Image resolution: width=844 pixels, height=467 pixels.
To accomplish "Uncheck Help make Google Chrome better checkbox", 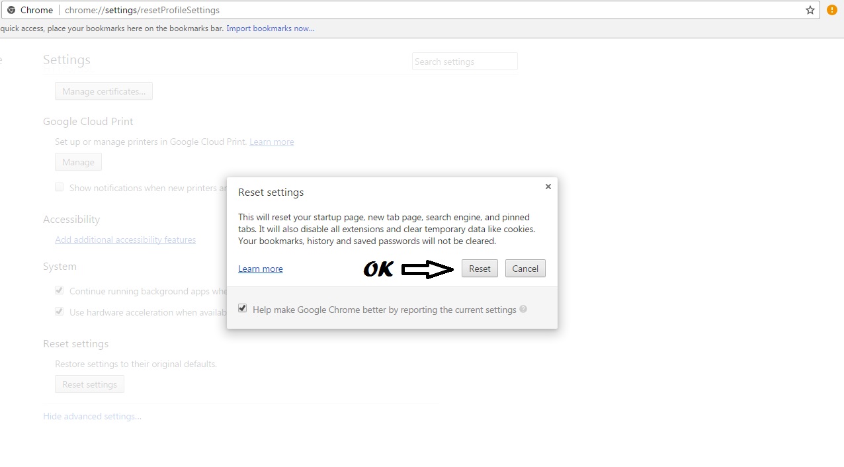I will tap(243, 309).
